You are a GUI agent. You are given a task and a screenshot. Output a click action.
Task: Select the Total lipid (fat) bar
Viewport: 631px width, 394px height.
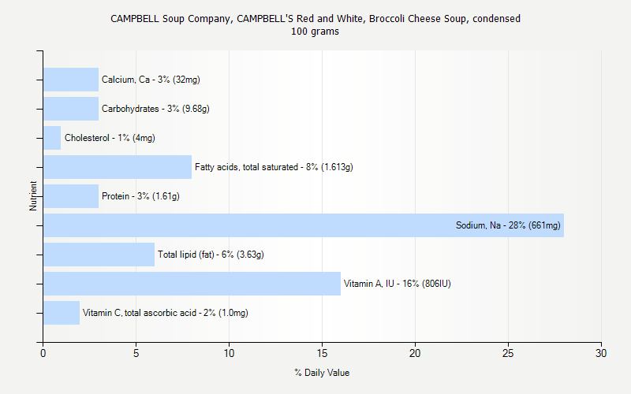pos(99,255)
